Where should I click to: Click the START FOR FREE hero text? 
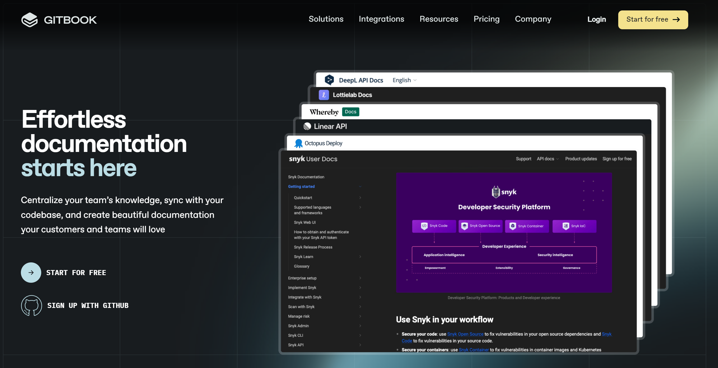pyautogui.click(x=76, y=273)
